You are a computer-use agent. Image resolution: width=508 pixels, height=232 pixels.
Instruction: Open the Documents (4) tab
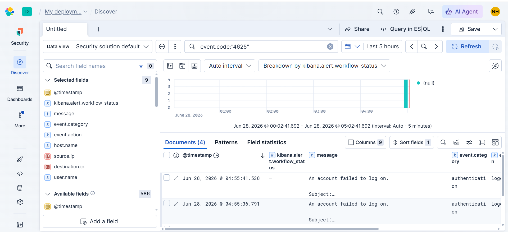pos(185,142)
